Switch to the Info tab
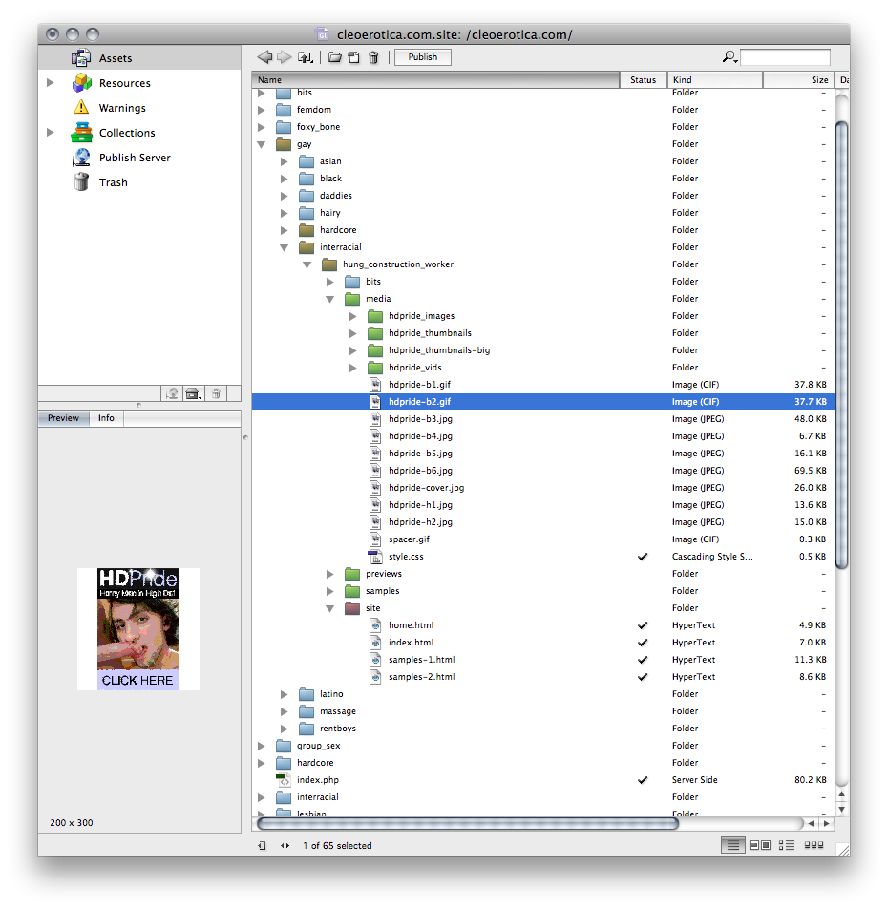Screen dimensions: 888x909 (106, 418)
